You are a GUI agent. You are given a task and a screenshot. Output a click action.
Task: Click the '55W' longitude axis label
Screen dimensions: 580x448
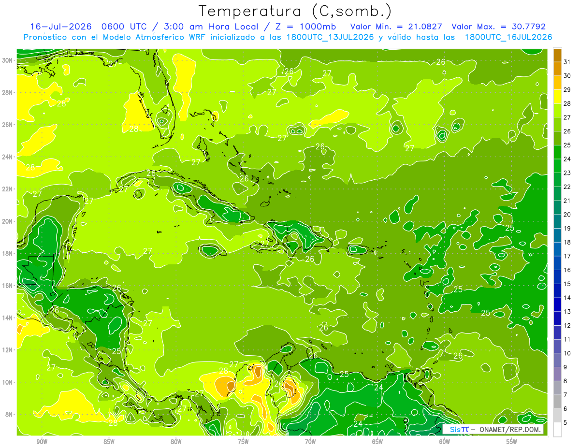(512, 442)
